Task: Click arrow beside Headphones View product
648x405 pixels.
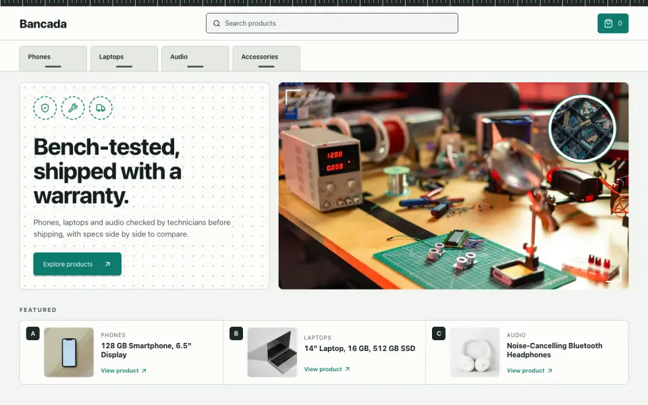Action: (x=549, y=371)
